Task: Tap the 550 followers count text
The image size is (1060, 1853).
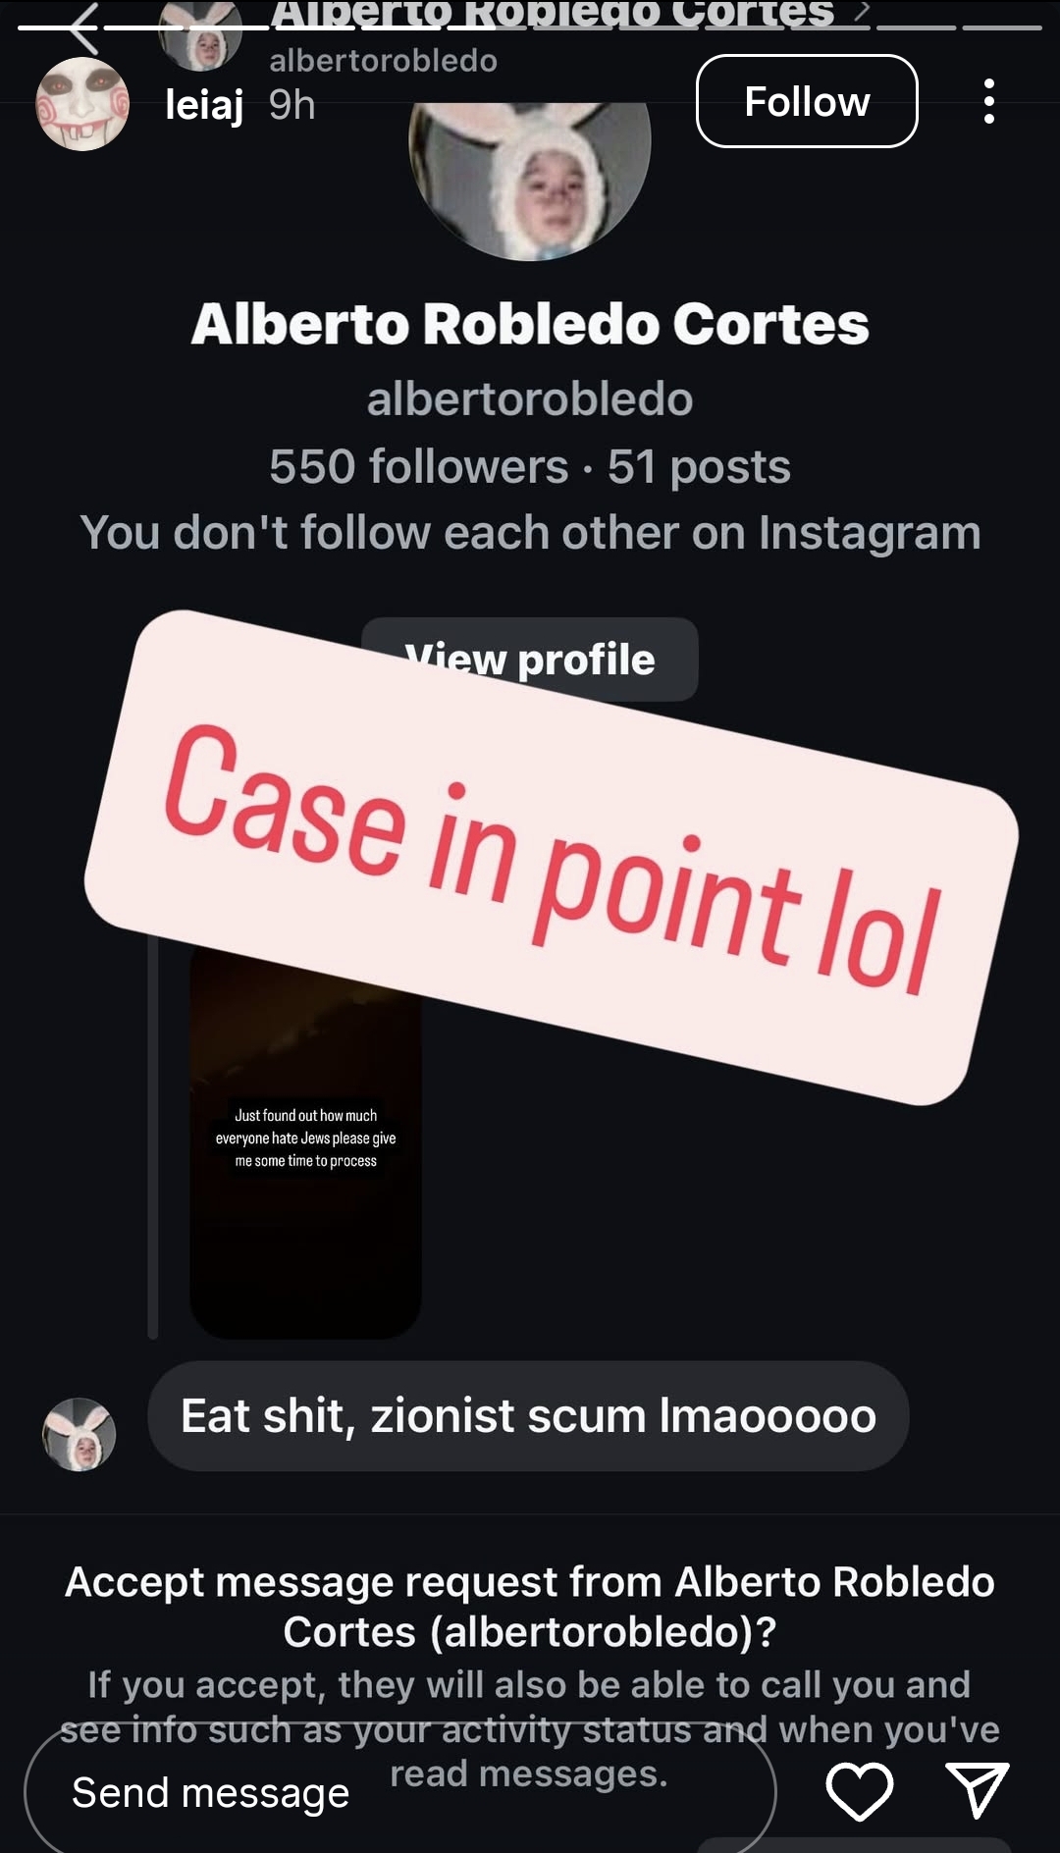Action: (x=419, y=466)
